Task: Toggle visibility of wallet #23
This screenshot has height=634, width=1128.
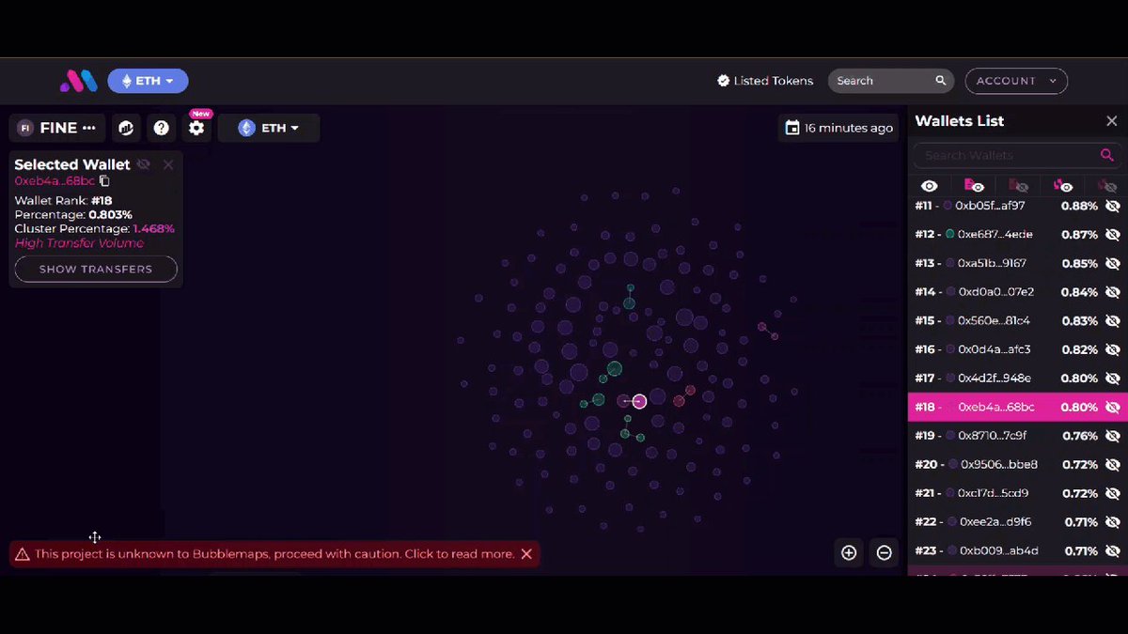Action: pos(1113,550)
